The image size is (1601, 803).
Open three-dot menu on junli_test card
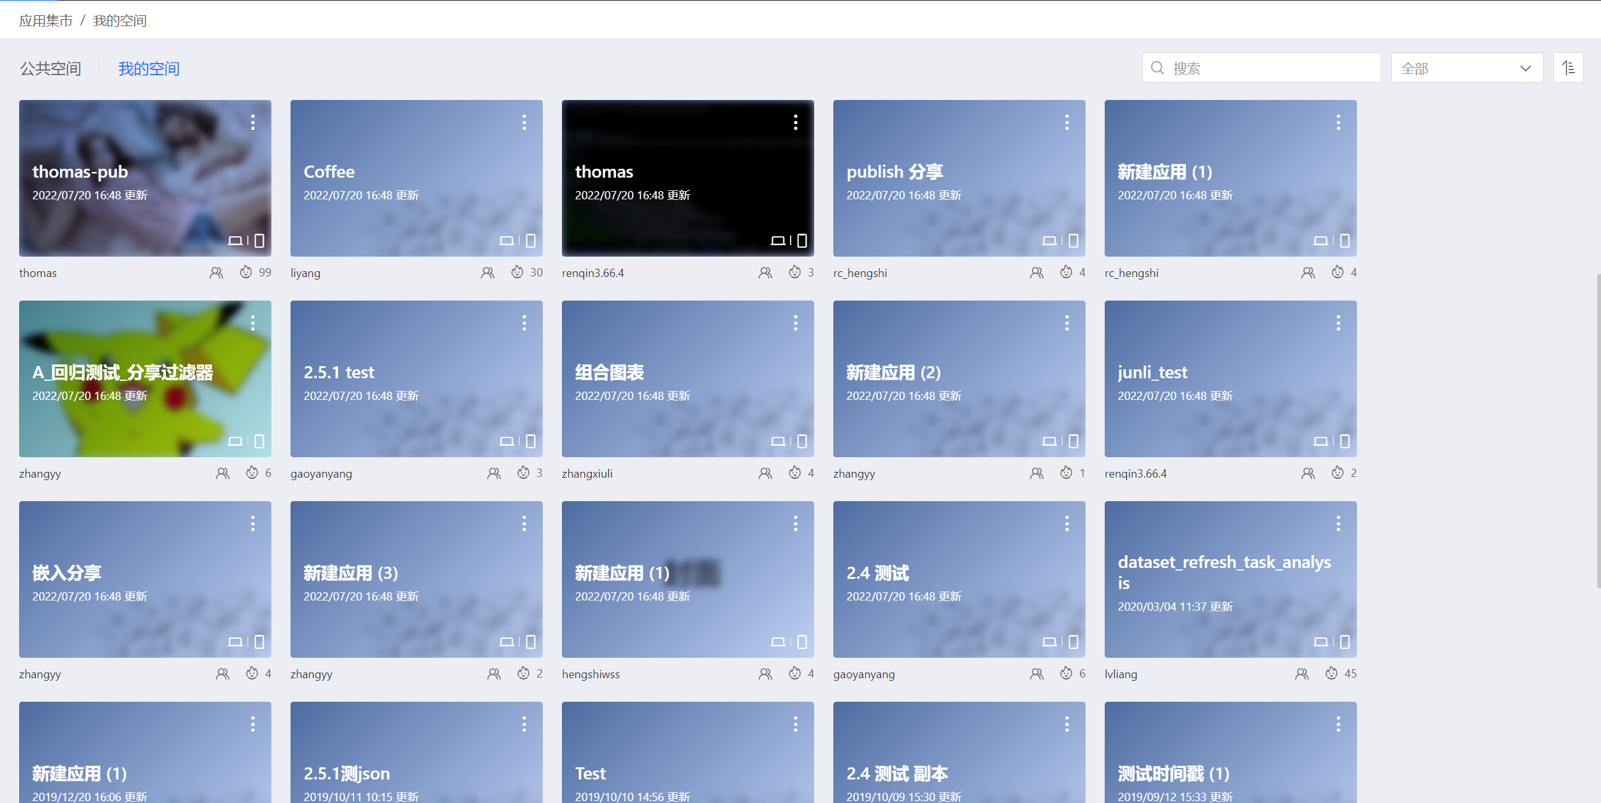(1338, 323)
